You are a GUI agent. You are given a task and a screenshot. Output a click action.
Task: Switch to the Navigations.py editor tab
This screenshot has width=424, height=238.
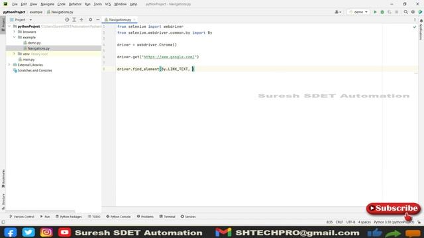(x=120, y=20)
